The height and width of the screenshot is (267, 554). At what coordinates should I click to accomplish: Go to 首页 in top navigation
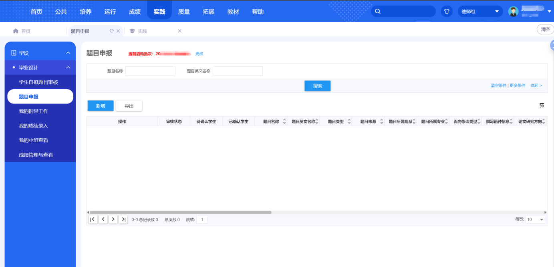36,12
